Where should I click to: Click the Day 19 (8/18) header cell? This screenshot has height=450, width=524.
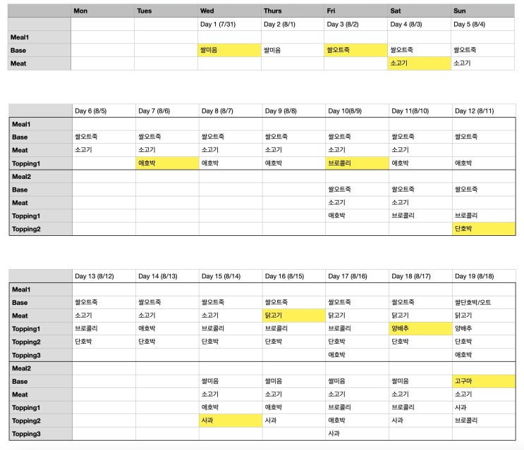coord(484,276)
